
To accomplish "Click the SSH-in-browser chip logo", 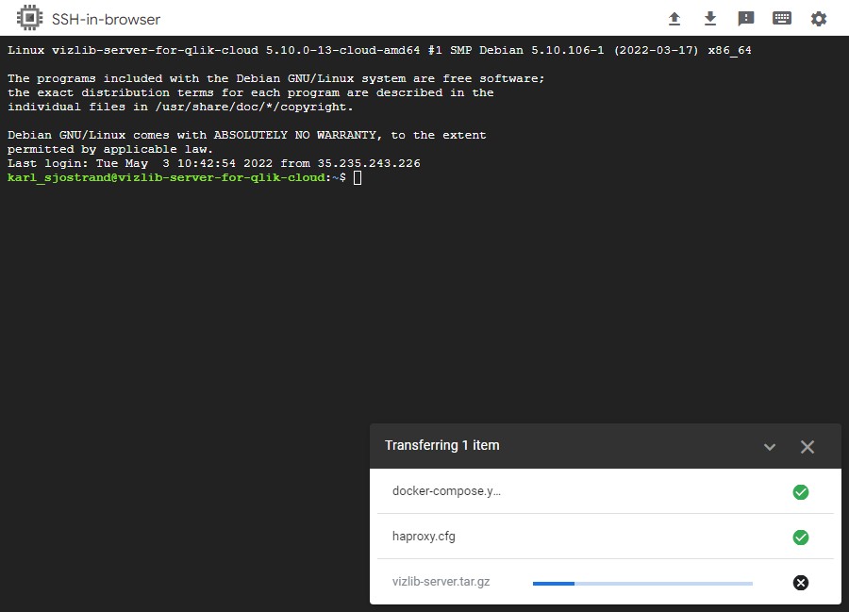I will point(29,18).
